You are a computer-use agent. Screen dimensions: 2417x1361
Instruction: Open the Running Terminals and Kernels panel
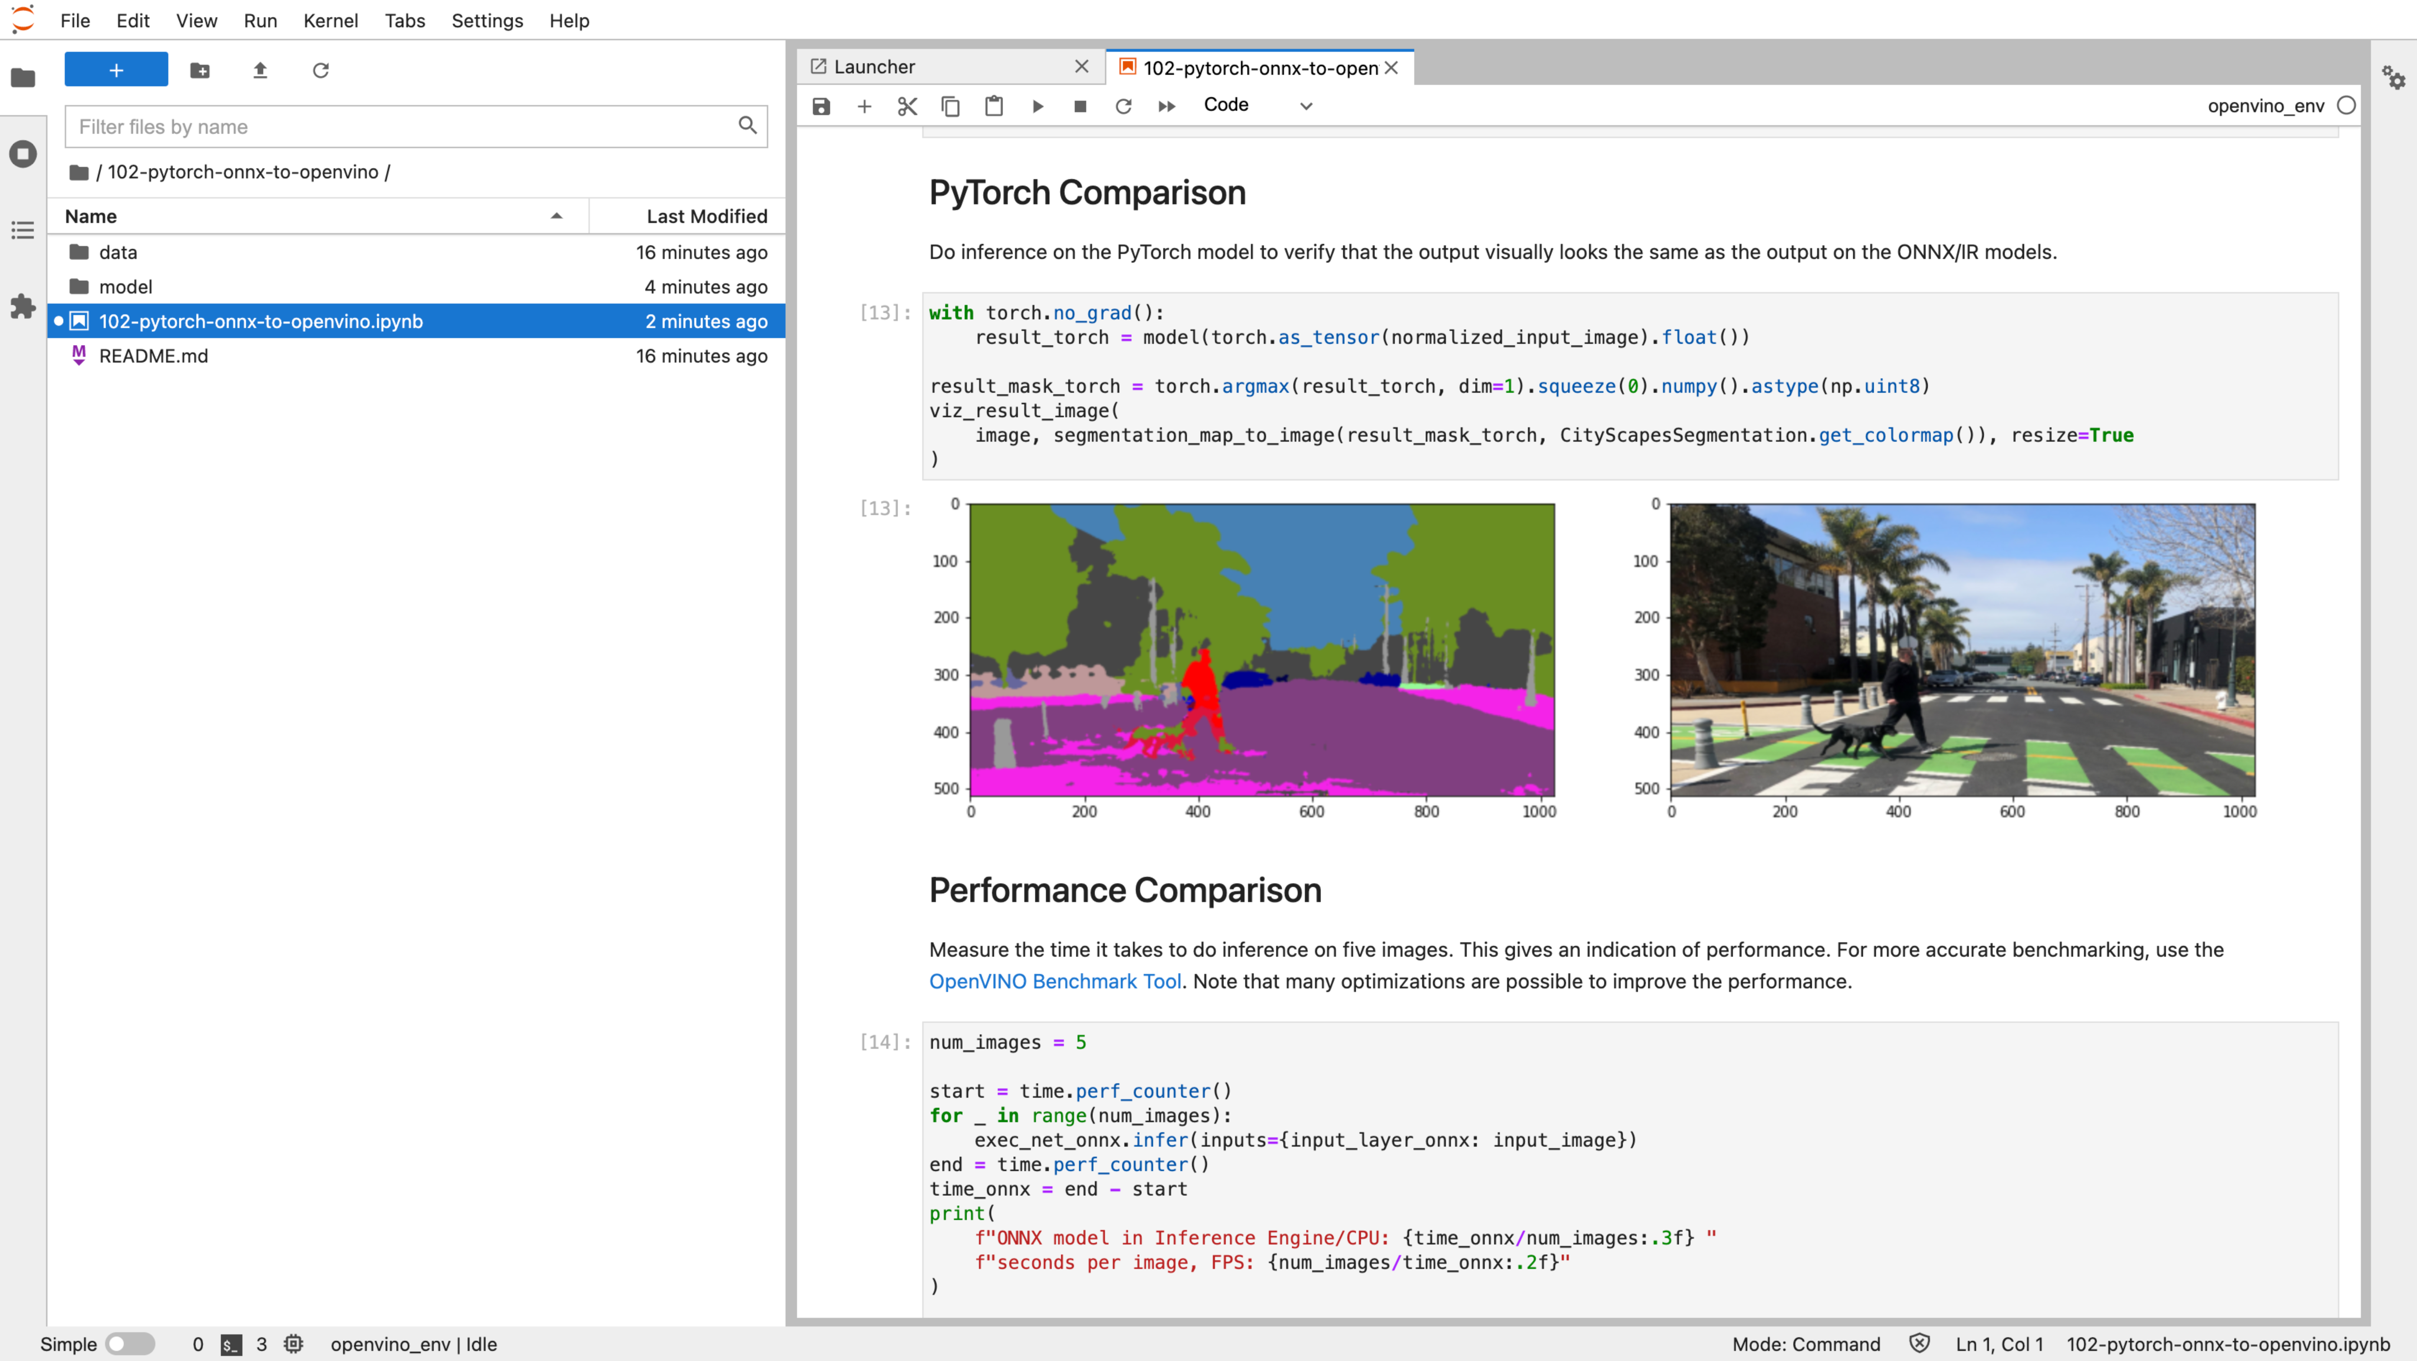tap(23, 154)
